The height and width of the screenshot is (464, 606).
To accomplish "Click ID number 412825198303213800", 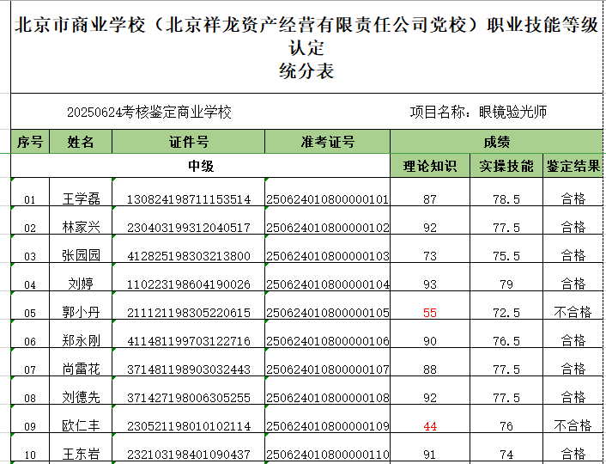I will [x=189, y=256].
